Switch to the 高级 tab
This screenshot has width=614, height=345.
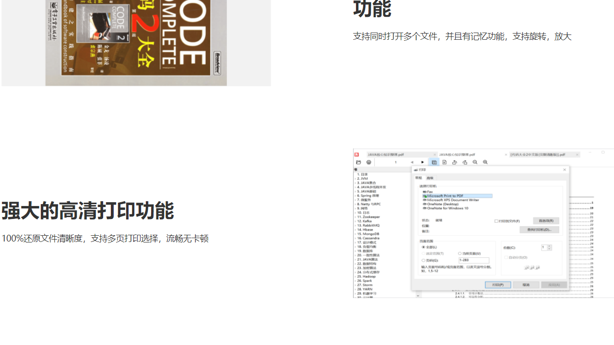point(430,178)
